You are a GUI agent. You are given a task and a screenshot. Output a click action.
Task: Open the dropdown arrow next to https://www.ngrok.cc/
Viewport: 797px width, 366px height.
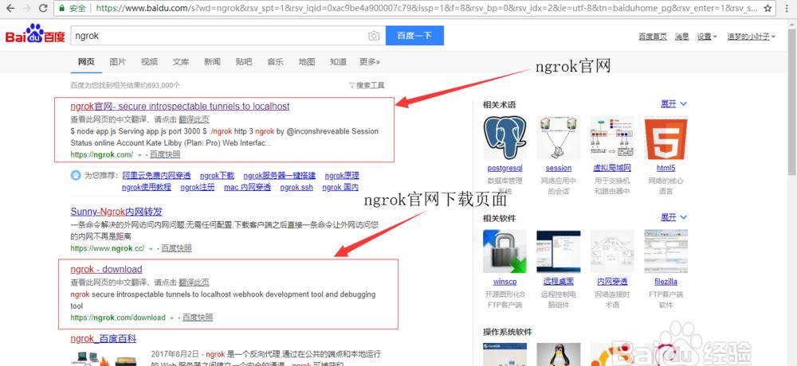151,249
